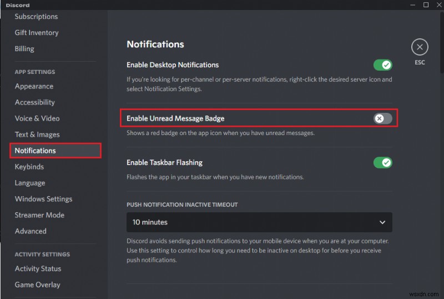
Task: Click the chevron arrow in the timeout dropdown
Action: [x=382, y=222]
